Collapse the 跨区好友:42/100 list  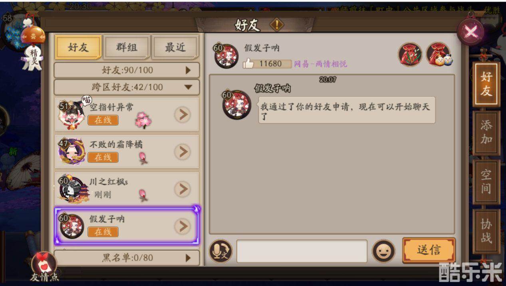(127, 87)
